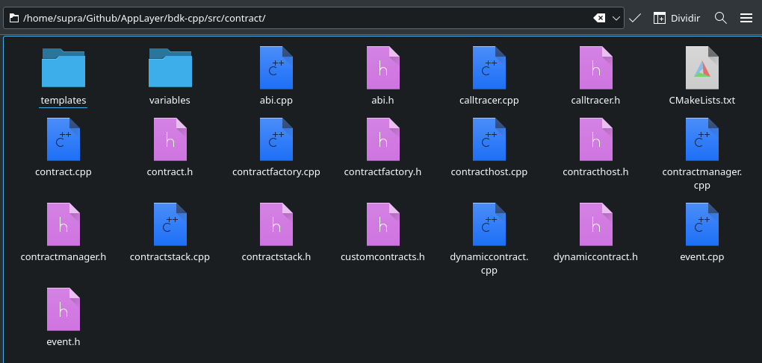Image resolution: width=762 pixels, height=363 pixels.
Task: Clear the location bar text
Action: pyautogui.click(x=599, y=19)
